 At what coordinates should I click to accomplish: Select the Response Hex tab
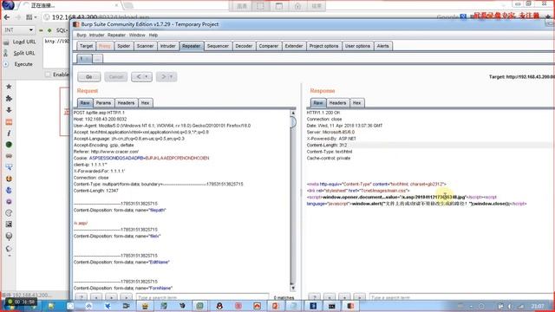(x=356, y=103)
